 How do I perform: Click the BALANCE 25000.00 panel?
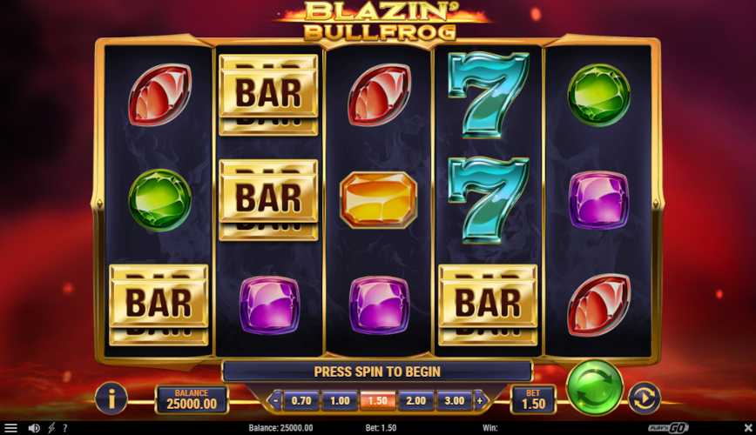pyautogui.click(x=192, y=399)
